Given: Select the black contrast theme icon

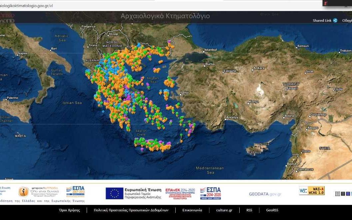Looking at the screenshot, I should point(343,194).
